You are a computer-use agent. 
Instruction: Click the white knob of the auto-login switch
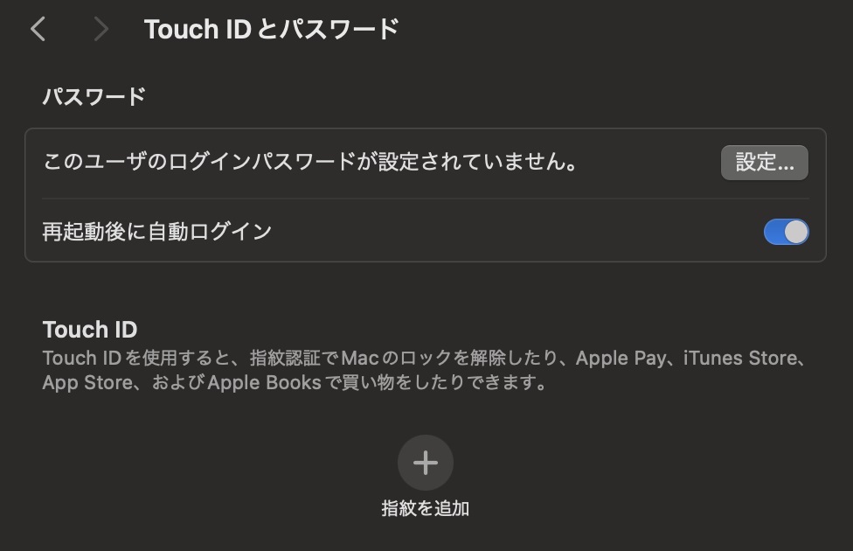point(796,232)
